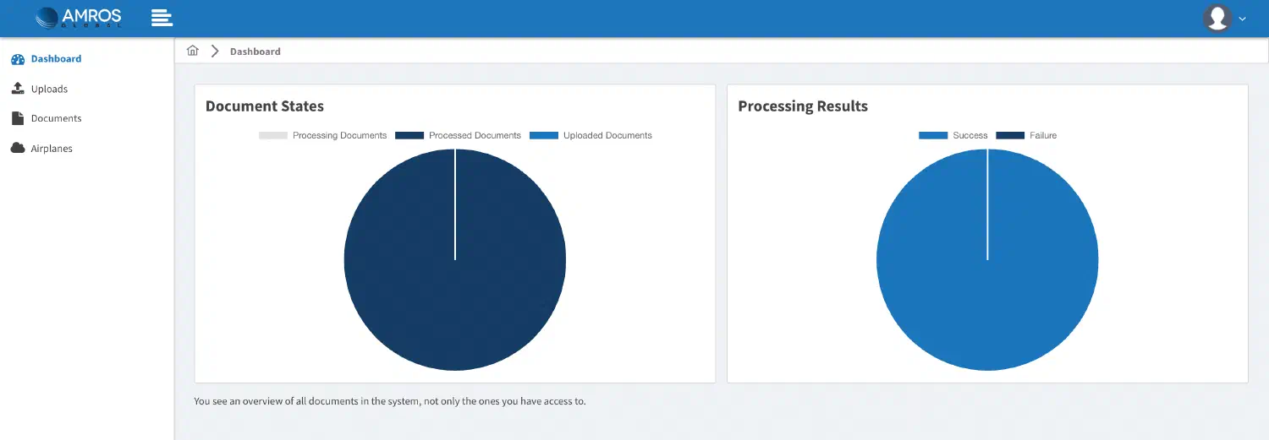The image size is (1269, 440).
Task: Click the dark Document States pie chart
Action: pos(455,259)
